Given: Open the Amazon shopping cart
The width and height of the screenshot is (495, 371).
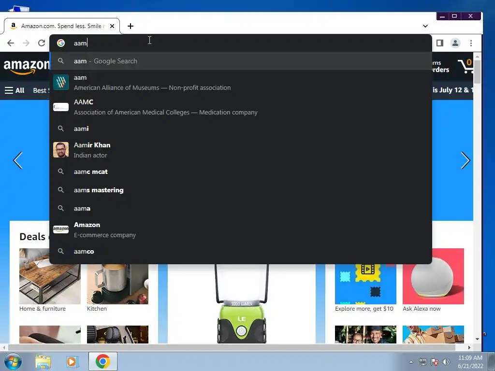Looking at the screenshot, I should tap(466, 66).
